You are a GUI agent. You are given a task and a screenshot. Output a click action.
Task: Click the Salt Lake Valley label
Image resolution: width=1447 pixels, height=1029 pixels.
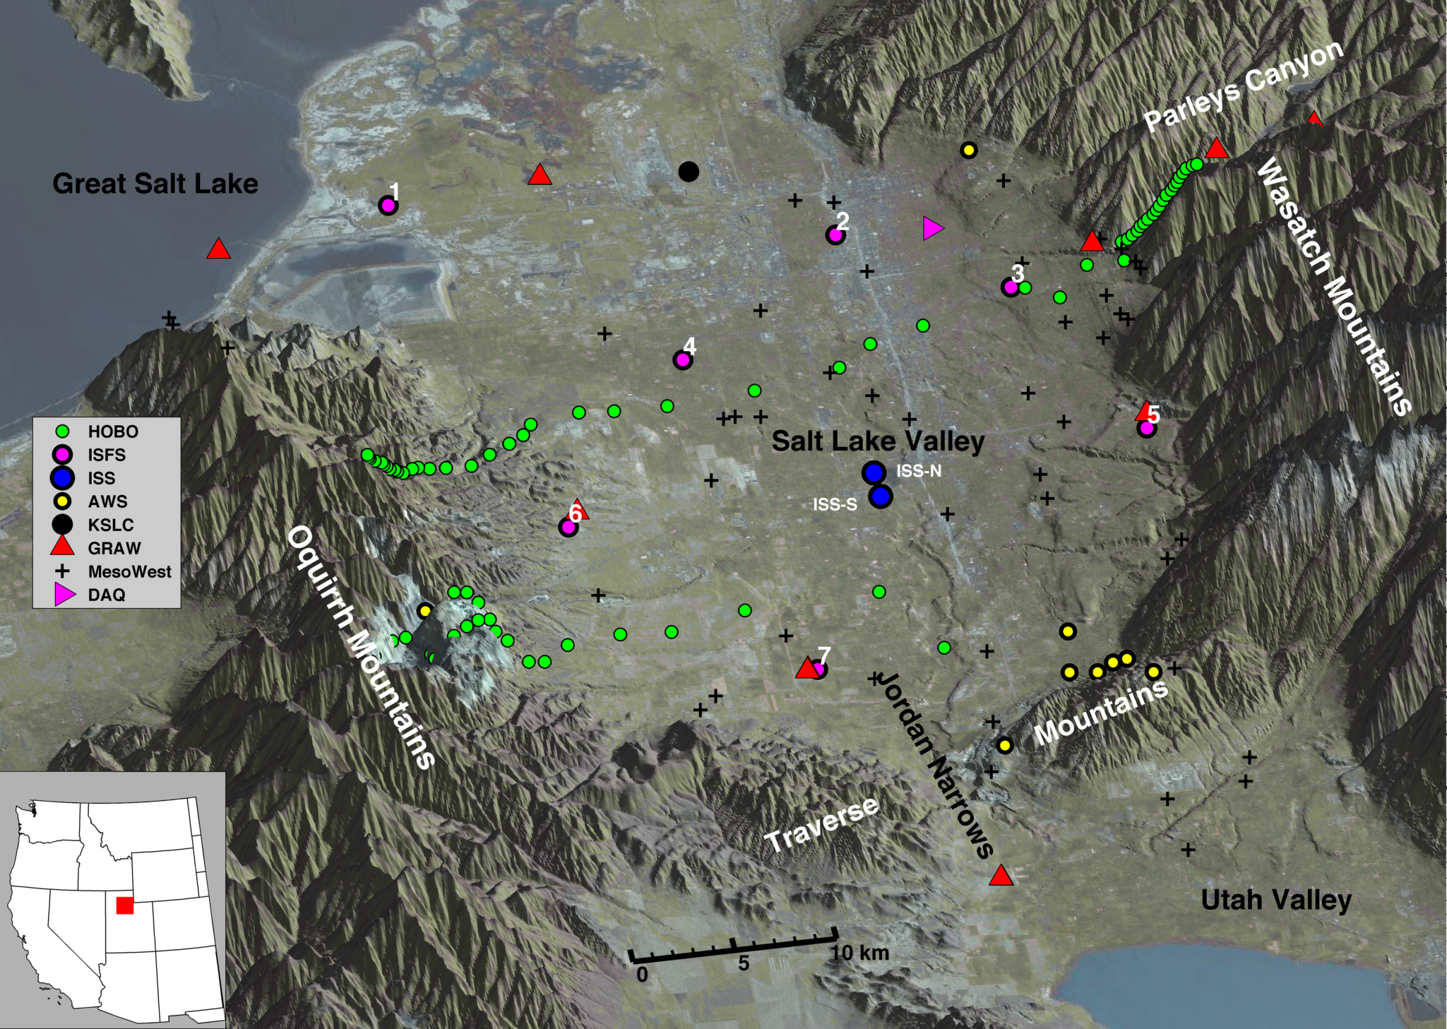pyautogui.click(x=878, y=441)
